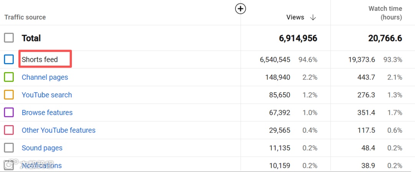Toggle the Channel pages green checkbox

click(9, 77)
